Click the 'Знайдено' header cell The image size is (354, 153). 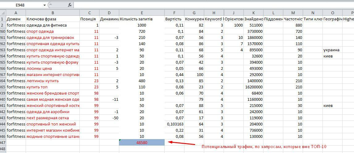click(253, 19)
